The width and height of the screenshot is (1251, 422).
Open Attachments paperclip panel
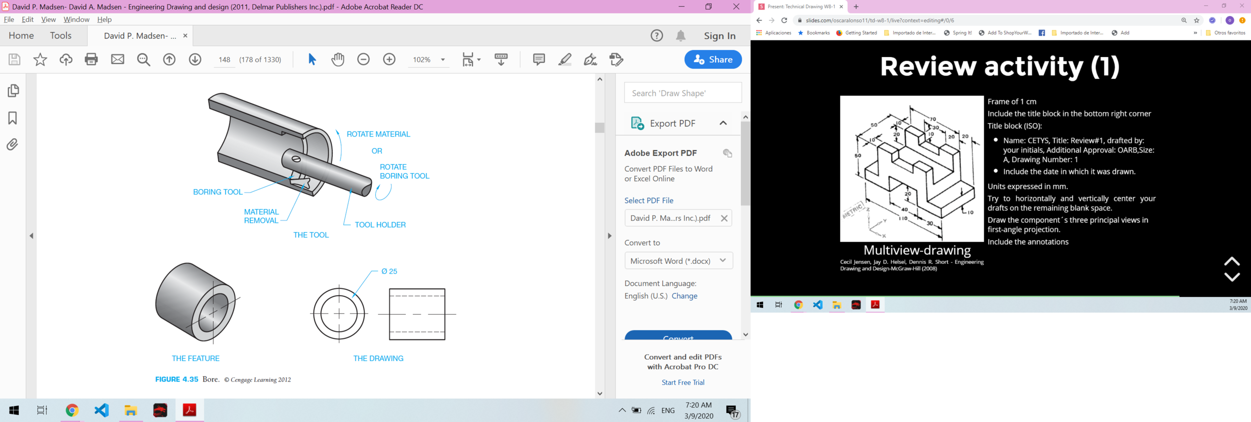pyautogui.click(x=13, y=144)
